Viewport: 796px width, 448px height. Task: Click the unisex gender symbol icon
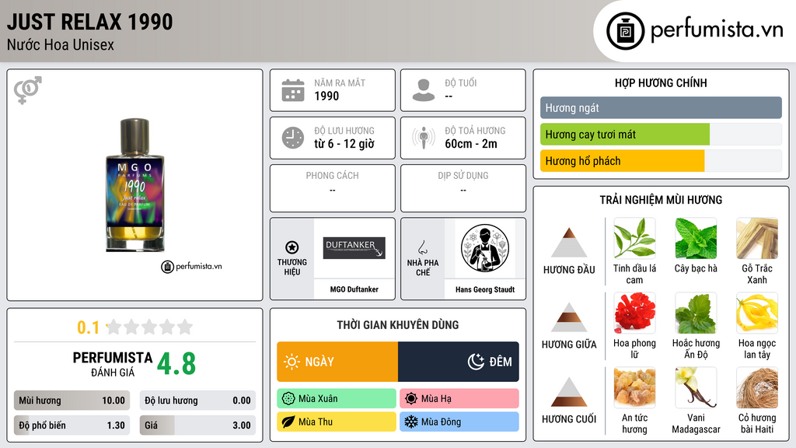28,90
